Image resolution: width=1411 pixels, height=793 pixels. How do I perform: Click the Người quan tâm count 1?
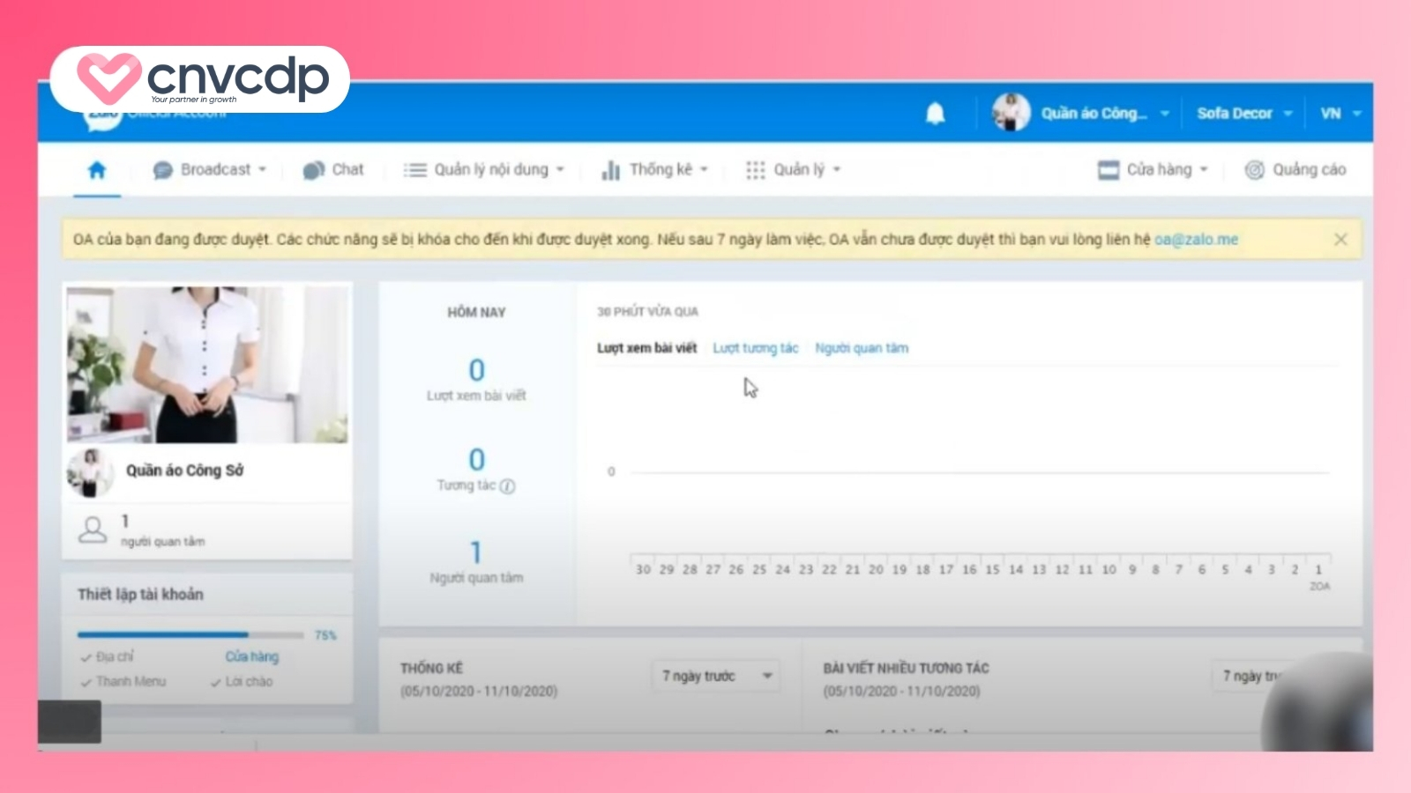tap(476, 552)
